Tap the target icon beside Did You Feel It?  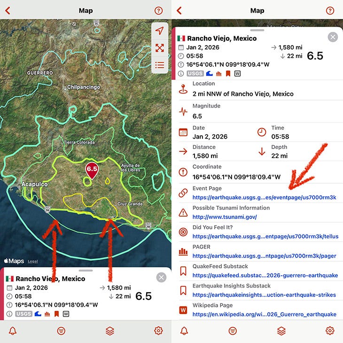(x=183, y=232)
